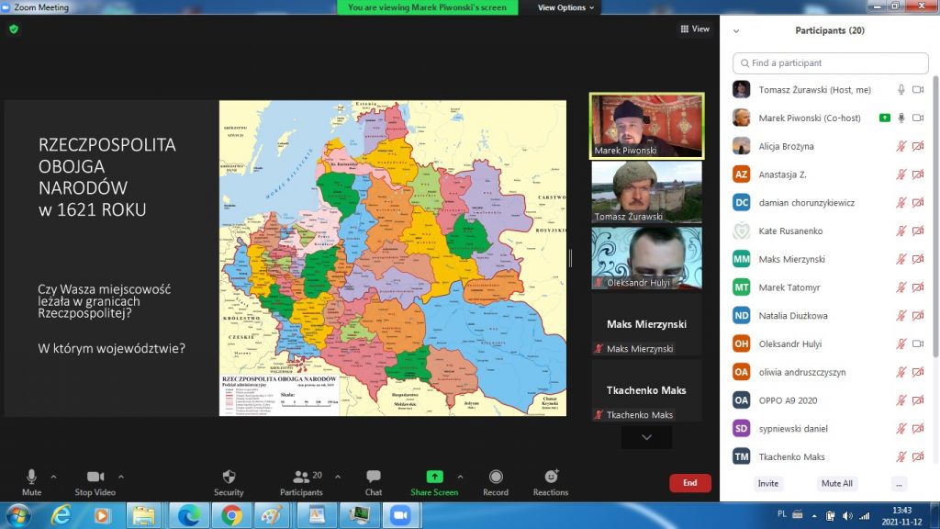Start recording with the Record button
Screen dimensions: 940x529
pyautogui.click(x=496, y=478)
